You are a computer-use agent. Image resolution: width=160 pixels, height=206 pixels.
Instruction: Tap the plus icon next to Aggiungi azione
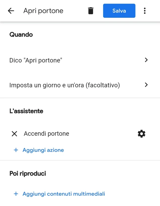coord(15,150)
